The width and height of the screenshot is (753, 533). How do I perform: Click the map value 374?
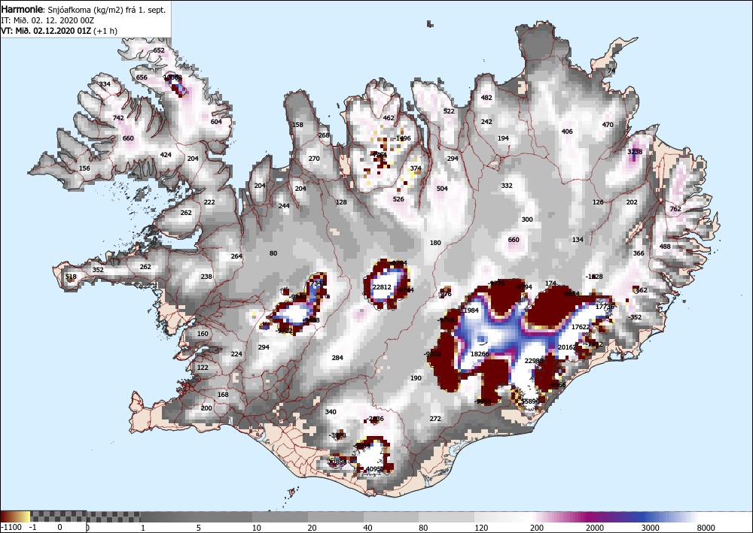[x=416, y=168]
